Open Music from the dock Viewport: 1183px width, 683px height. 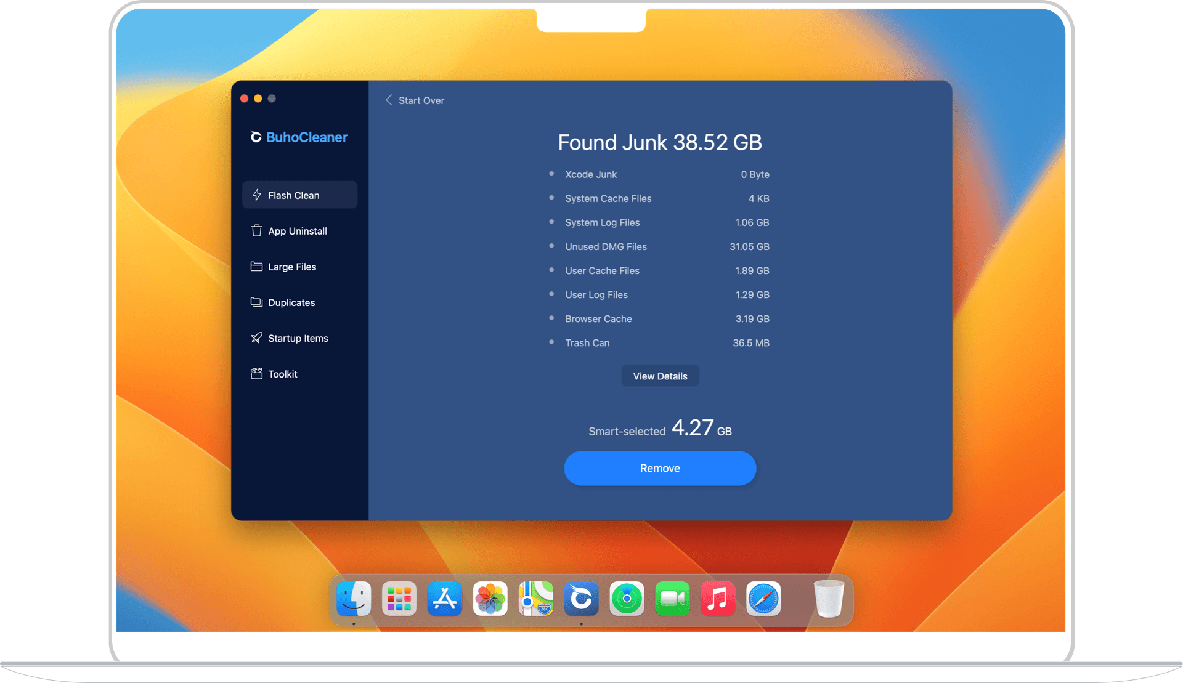click(x=718, y=599)
